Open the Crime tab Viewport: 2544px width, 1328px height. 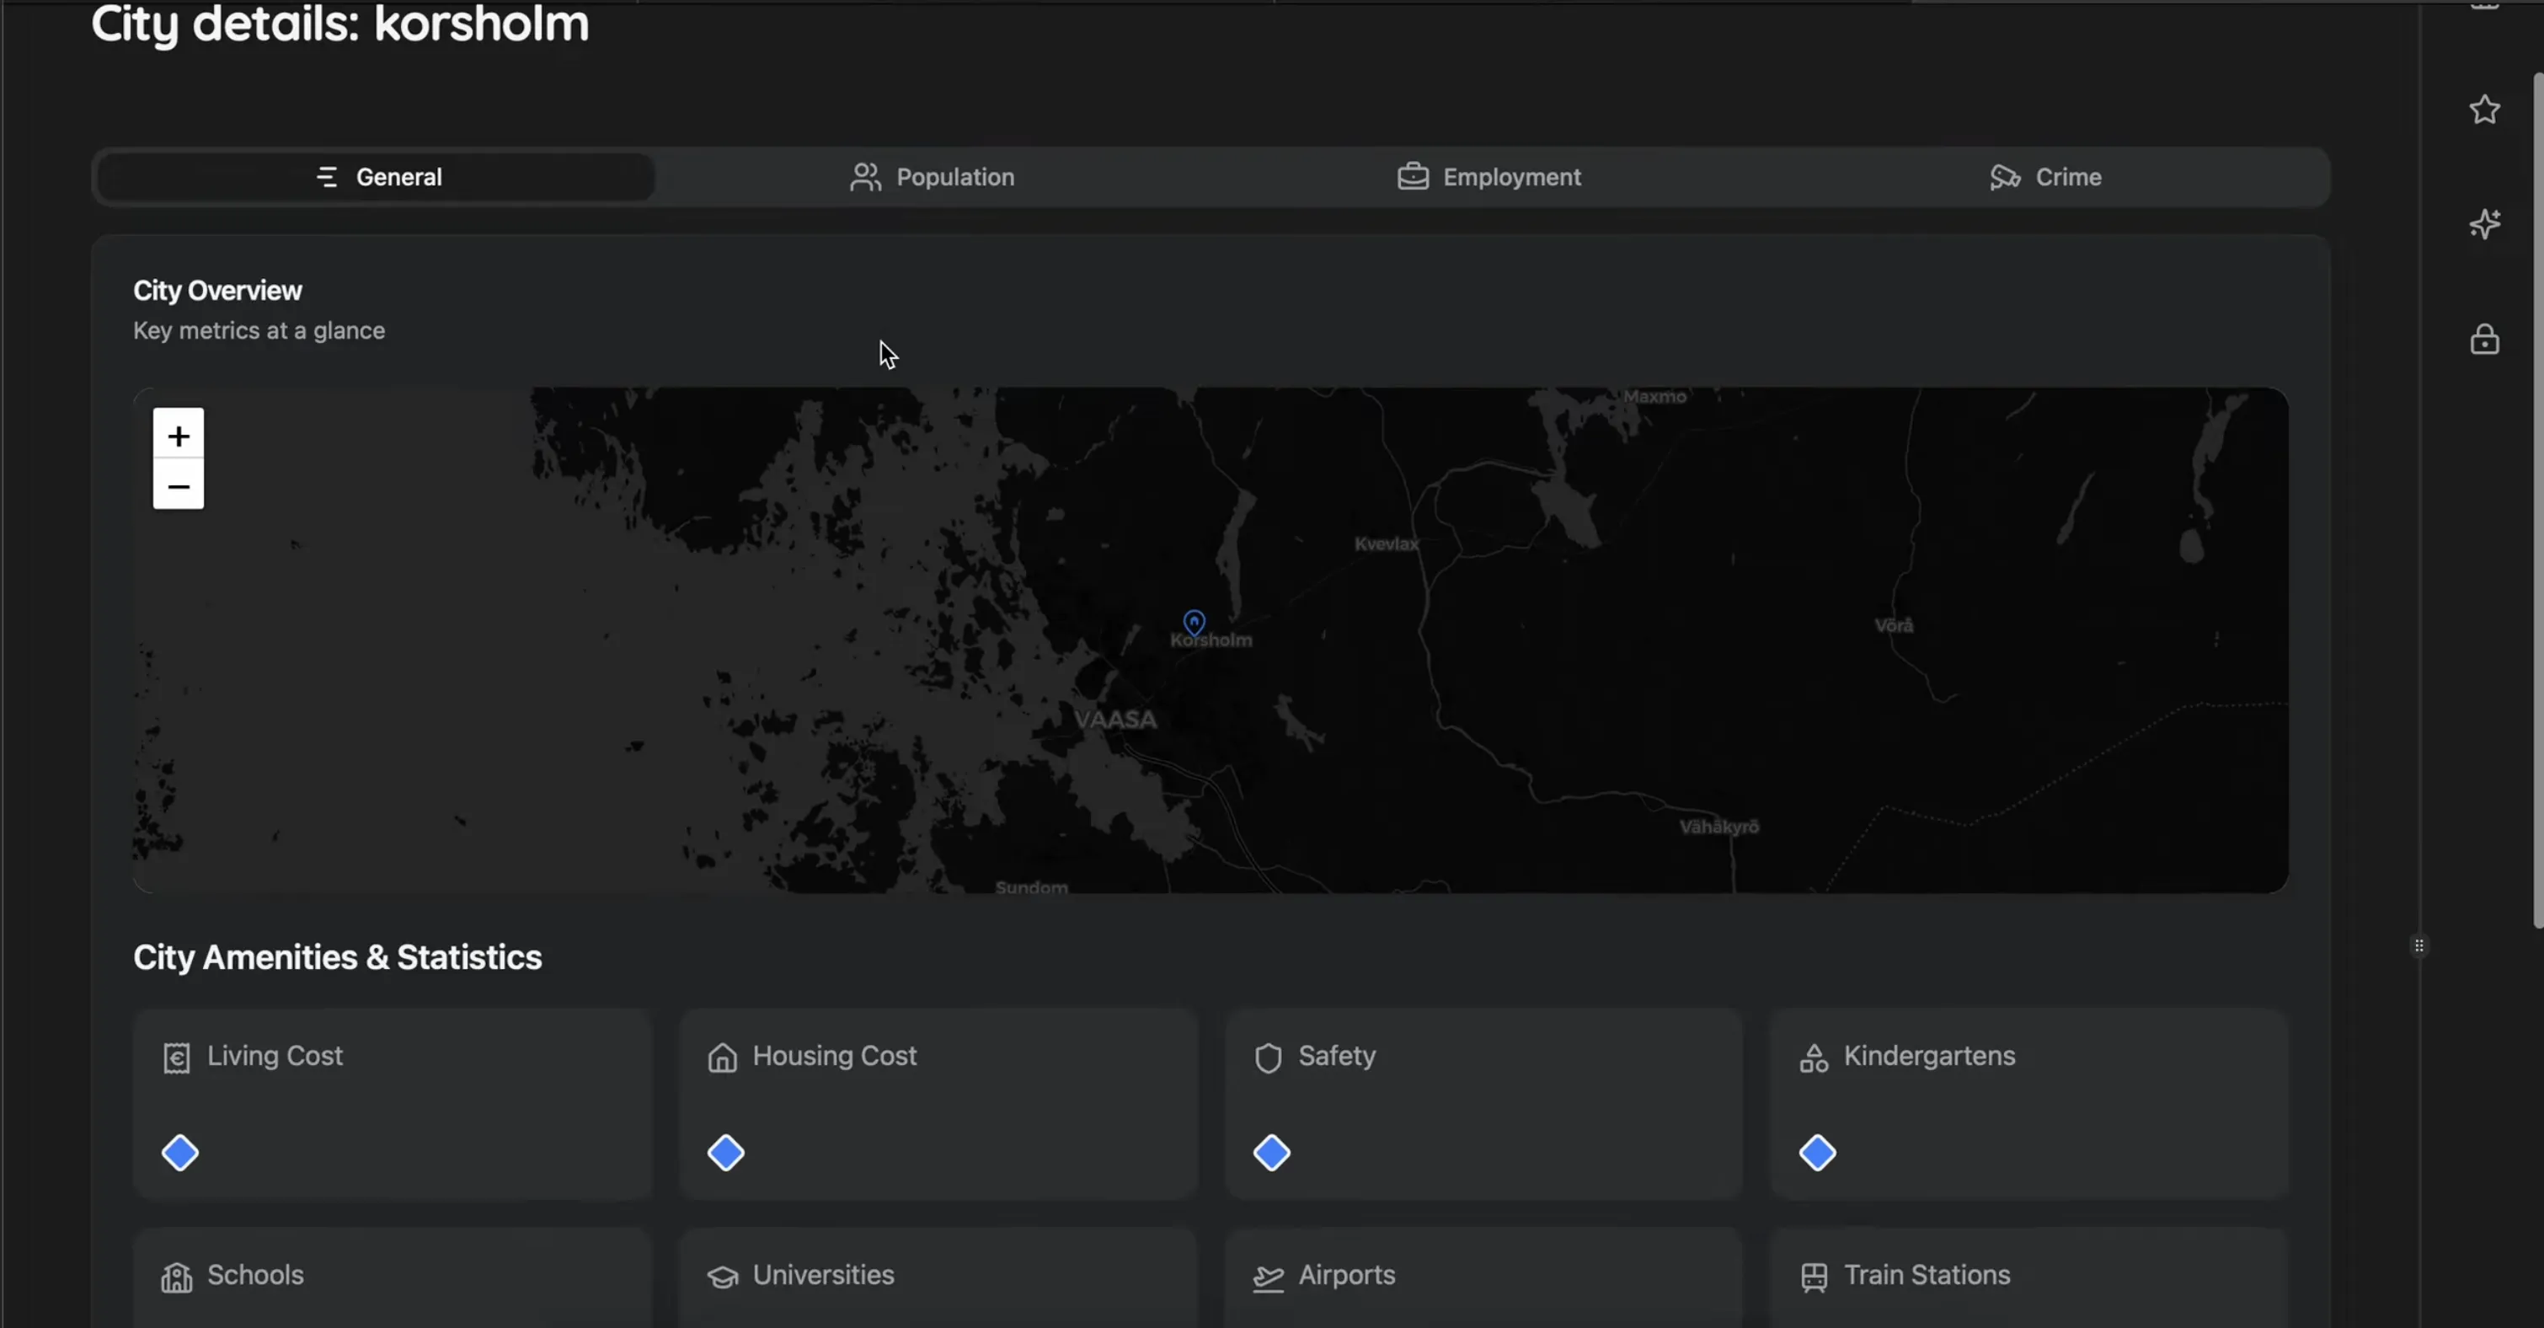pyautogui.click(x=2045, y=177)
